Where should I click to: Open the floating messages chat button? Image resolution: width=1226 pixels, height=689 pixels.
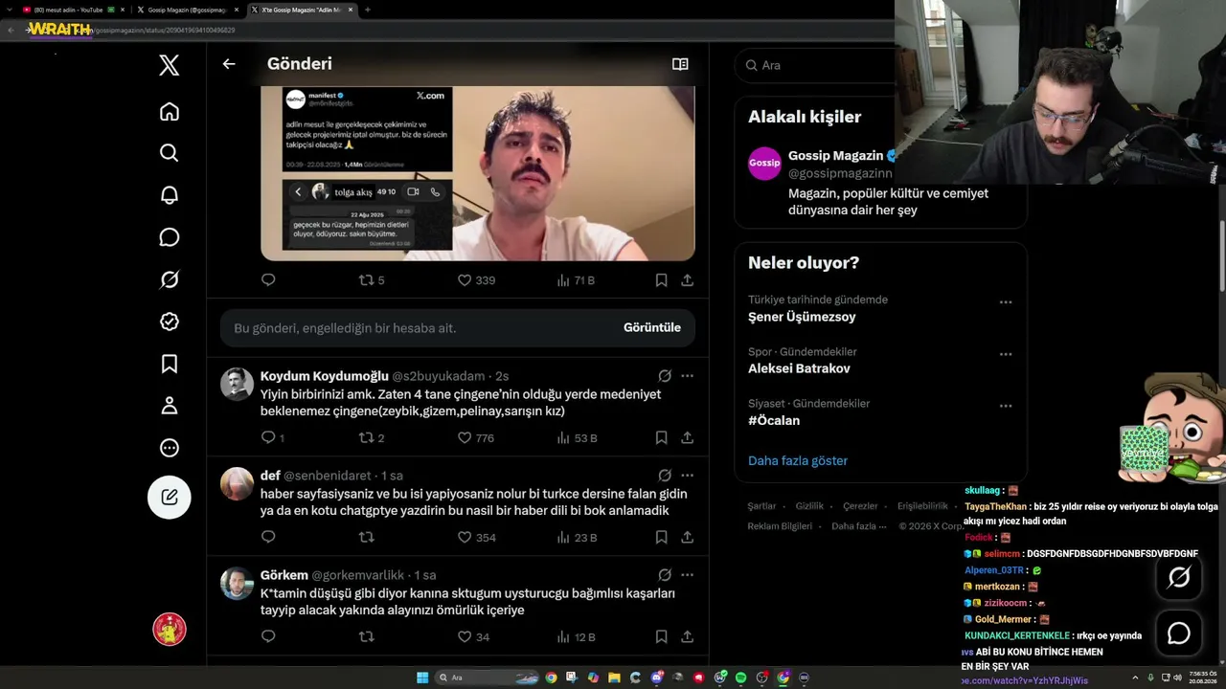pyautogui.click(x=1179, y=633)
